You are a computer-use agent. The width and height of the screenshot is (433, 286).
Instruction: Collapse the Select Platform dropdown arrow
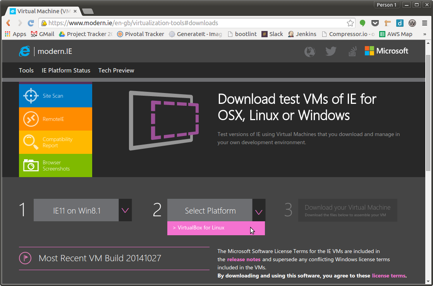pos(259,210)
